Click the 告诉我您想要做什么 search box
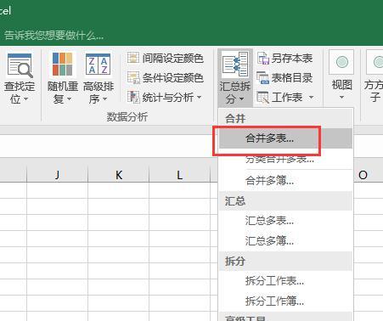Image resolution: width=383 pixels, height=321 pixels. [54, 36]
